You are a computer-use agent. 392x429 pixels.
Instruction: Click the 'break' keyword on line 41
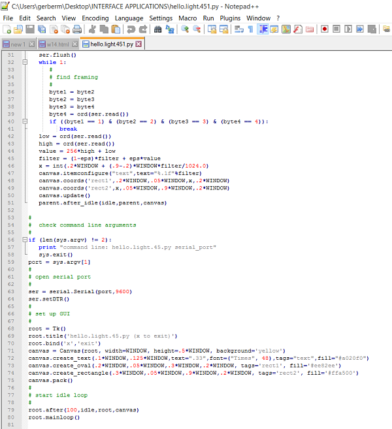tap(68, 129)
